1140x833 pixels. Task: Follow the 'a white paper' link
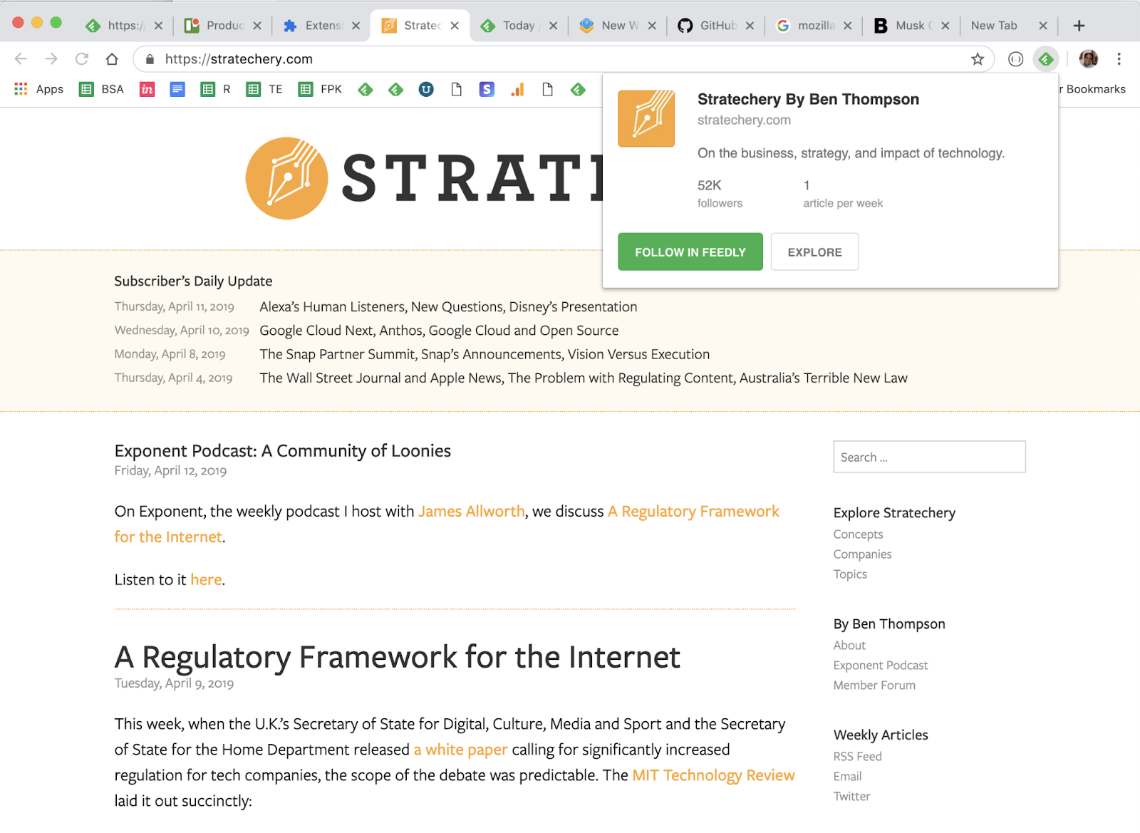tap(460, 749)
